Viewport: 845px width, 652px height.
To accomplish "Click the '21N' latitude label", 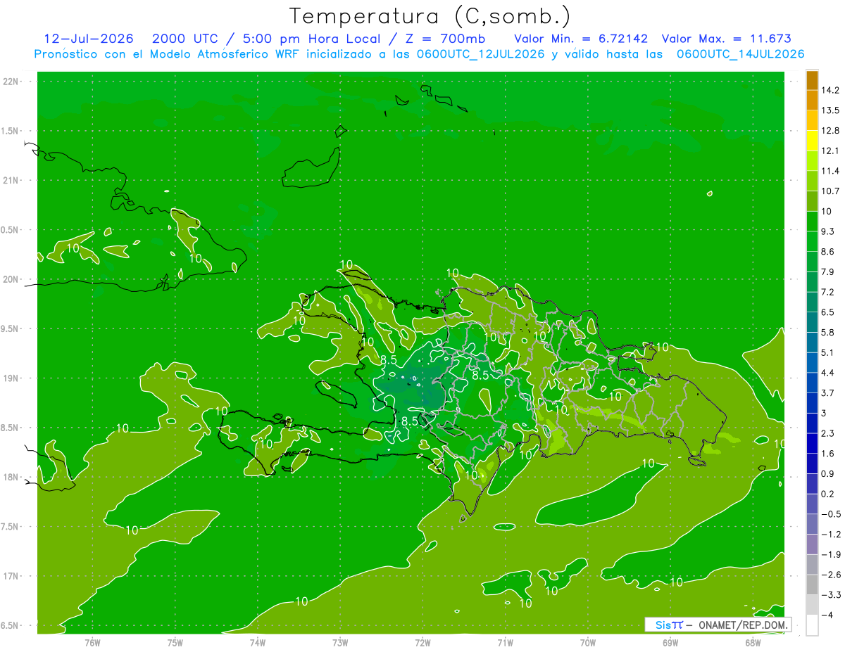I will point(10,181).
